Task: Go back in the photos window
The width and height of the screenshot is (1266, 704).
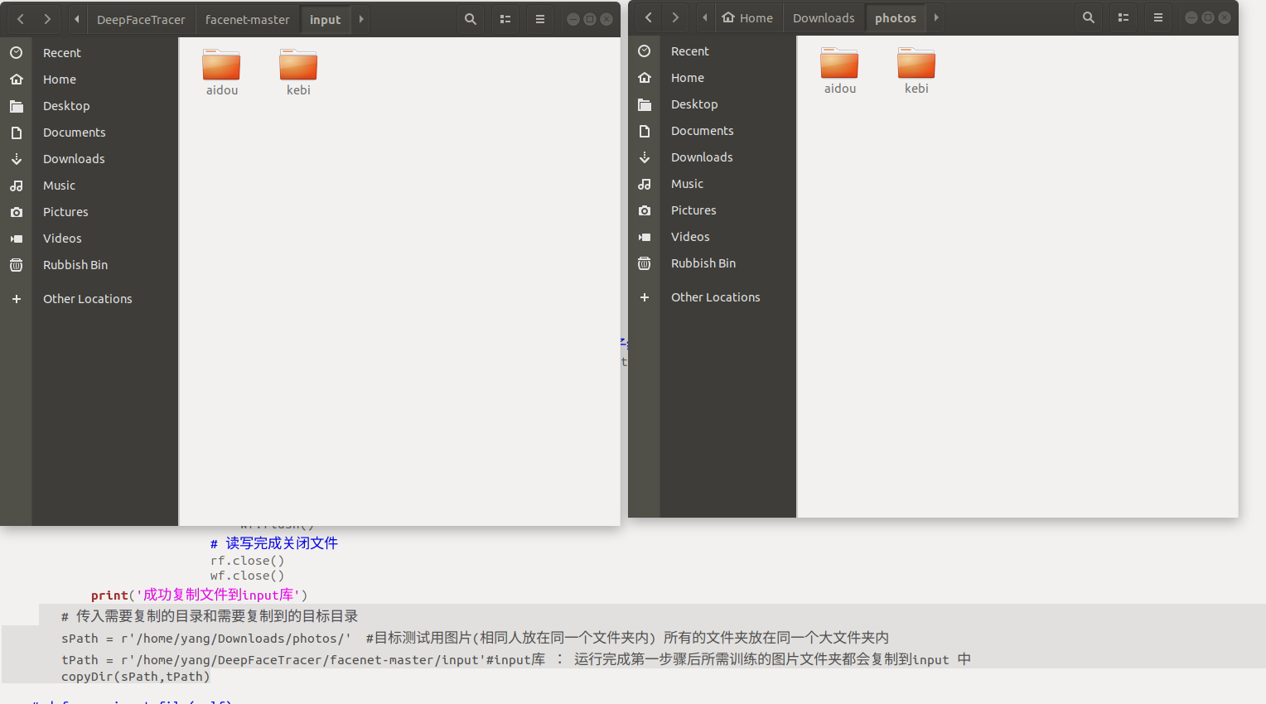Action: click(x=649, y=17)
